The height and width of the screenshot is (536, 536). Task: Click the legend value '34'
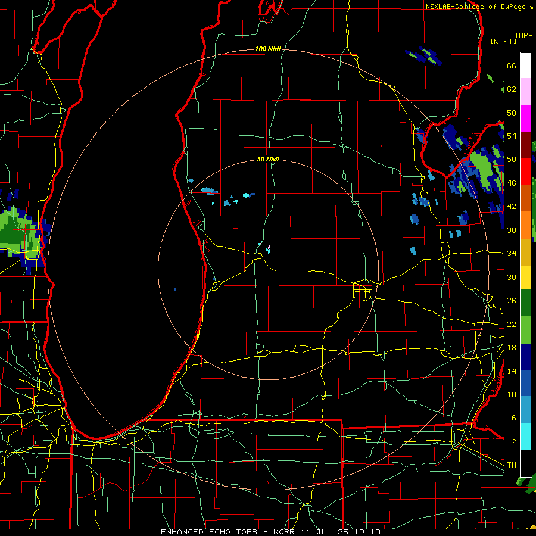[x=512, y=254]
